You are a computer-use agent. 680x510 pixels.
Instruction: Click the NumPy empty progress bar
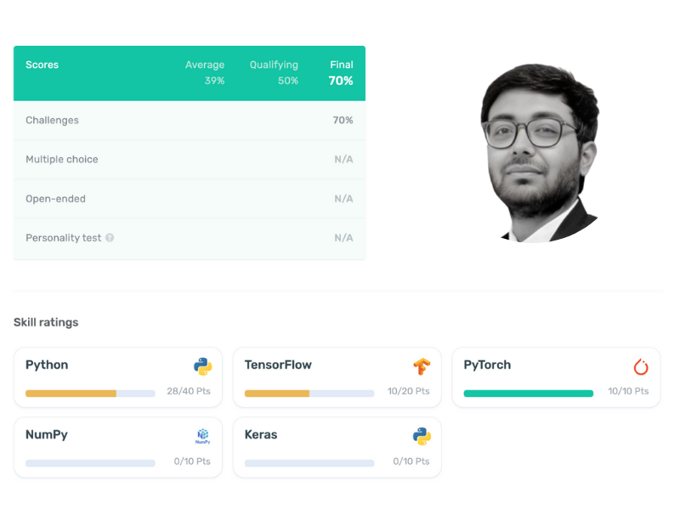[x=90, y=463]
